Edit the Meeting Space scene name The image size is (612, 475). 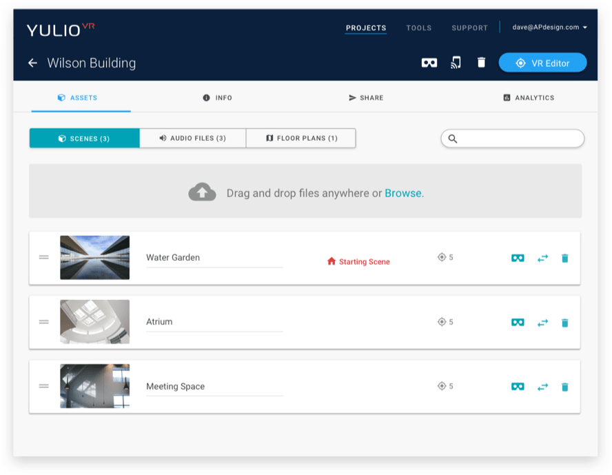coord(214,387)
